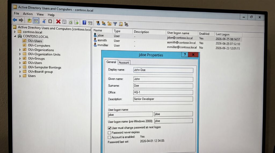Screen dimensions: 275x153
Task: Click the Description field with Senior Developer
Action: click(x=163, y=99)
